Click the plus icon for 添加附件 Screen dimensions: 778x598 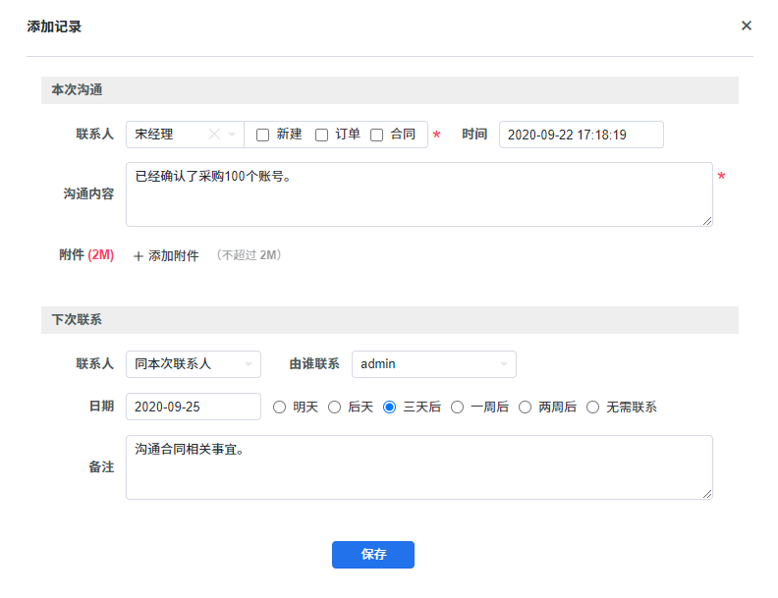click(x=139, y=256)
